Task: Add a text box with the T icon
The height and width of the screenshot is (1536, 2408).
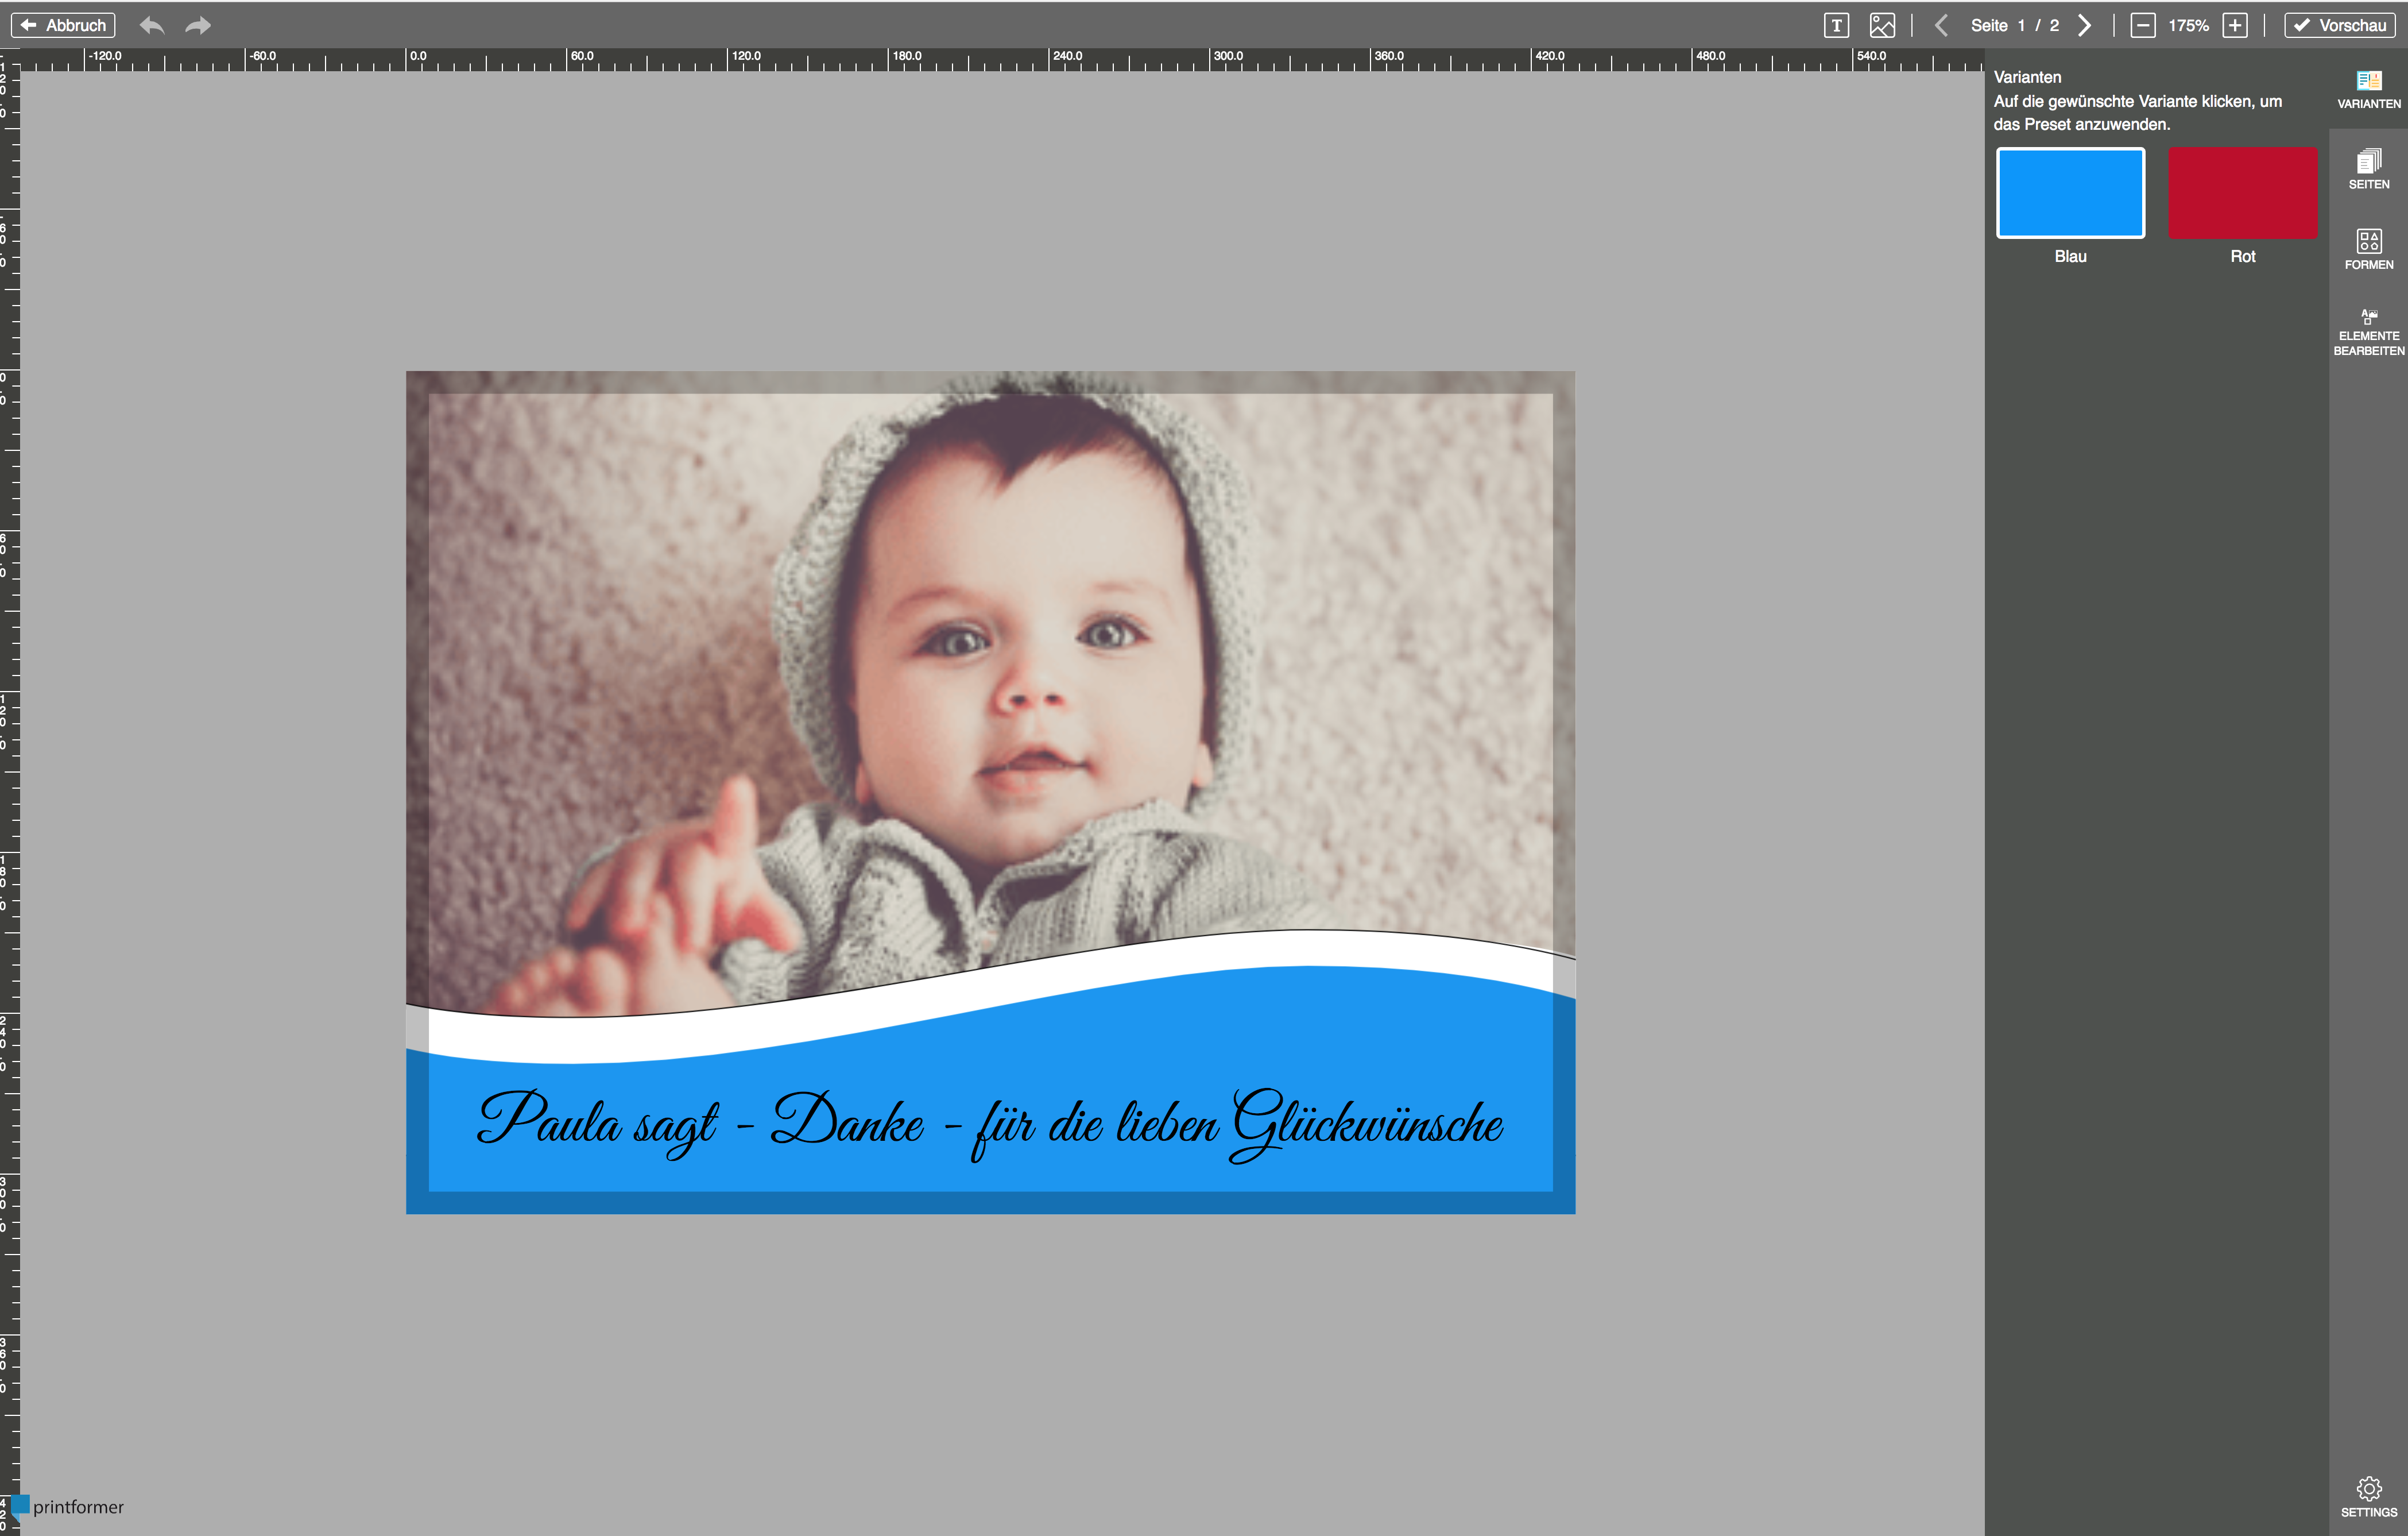Action: click(1836, 25)
